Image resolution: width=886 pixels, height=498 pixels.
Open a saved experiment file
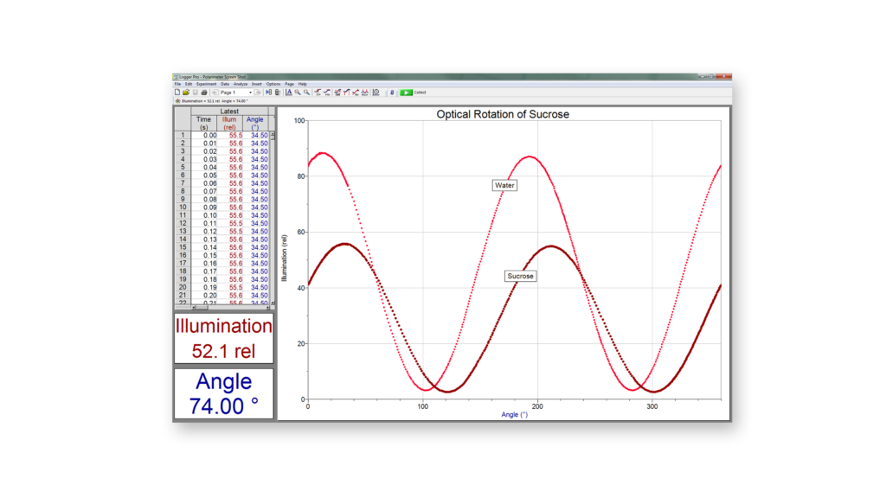click(187, 93)
